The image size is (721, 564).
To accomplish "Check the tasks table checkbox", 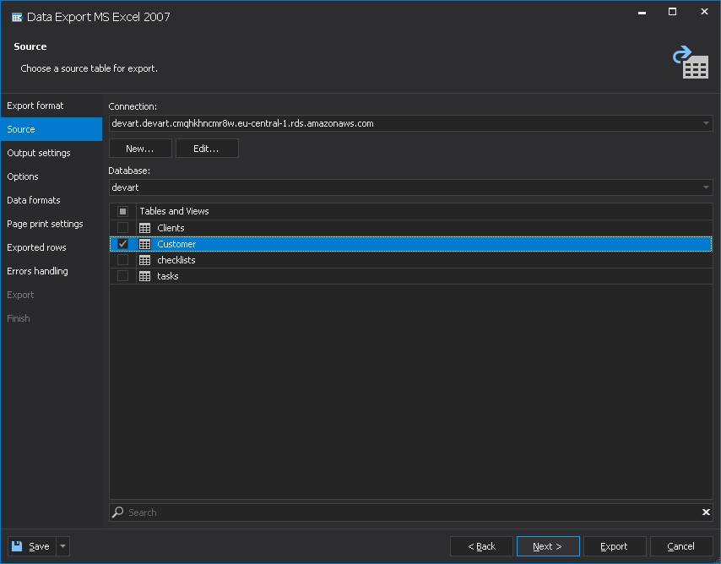I will point(122,276).
